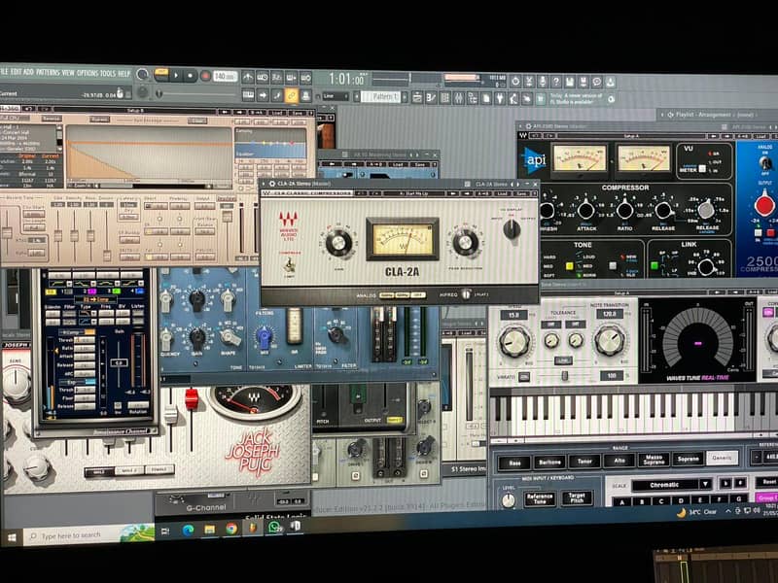Toggle countdown before recording icon
Viewport: 778px width, 583px height.
[x=276, y=78]
